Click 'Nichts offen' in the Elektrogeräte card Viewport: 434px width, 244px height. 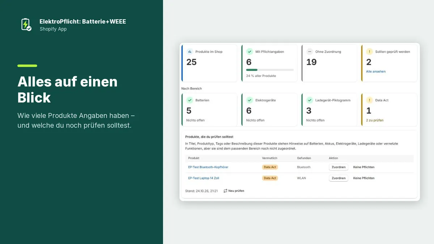pyautogui.click(x=255, y=120)
